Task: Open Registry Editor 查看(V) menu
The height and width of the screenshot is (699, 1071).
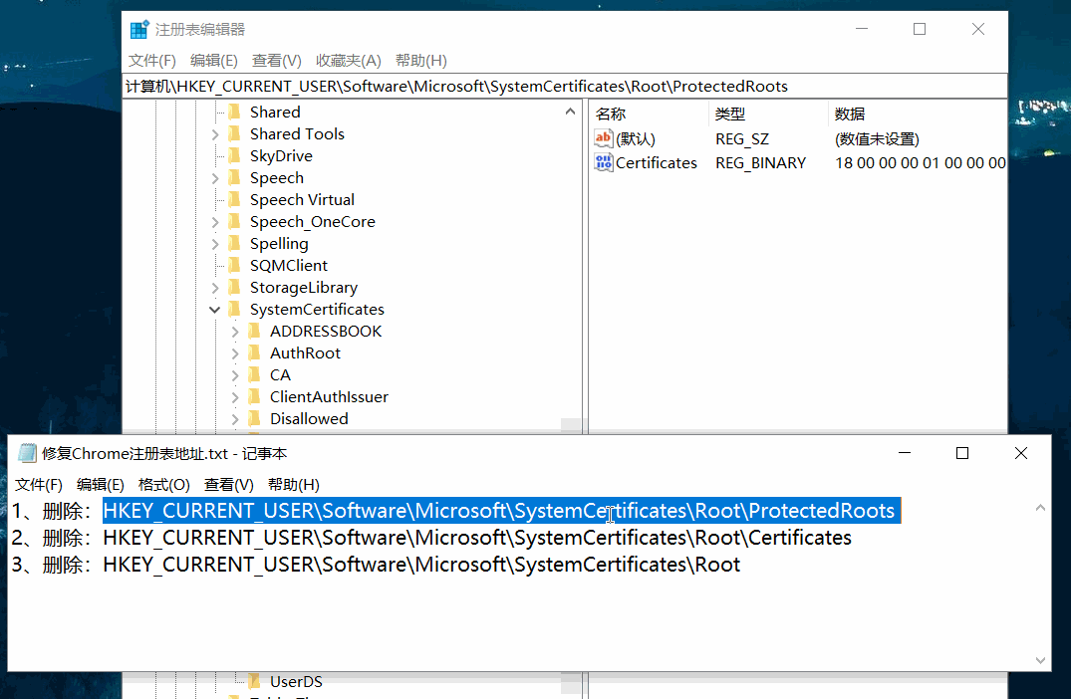Action: click(277, 60)
